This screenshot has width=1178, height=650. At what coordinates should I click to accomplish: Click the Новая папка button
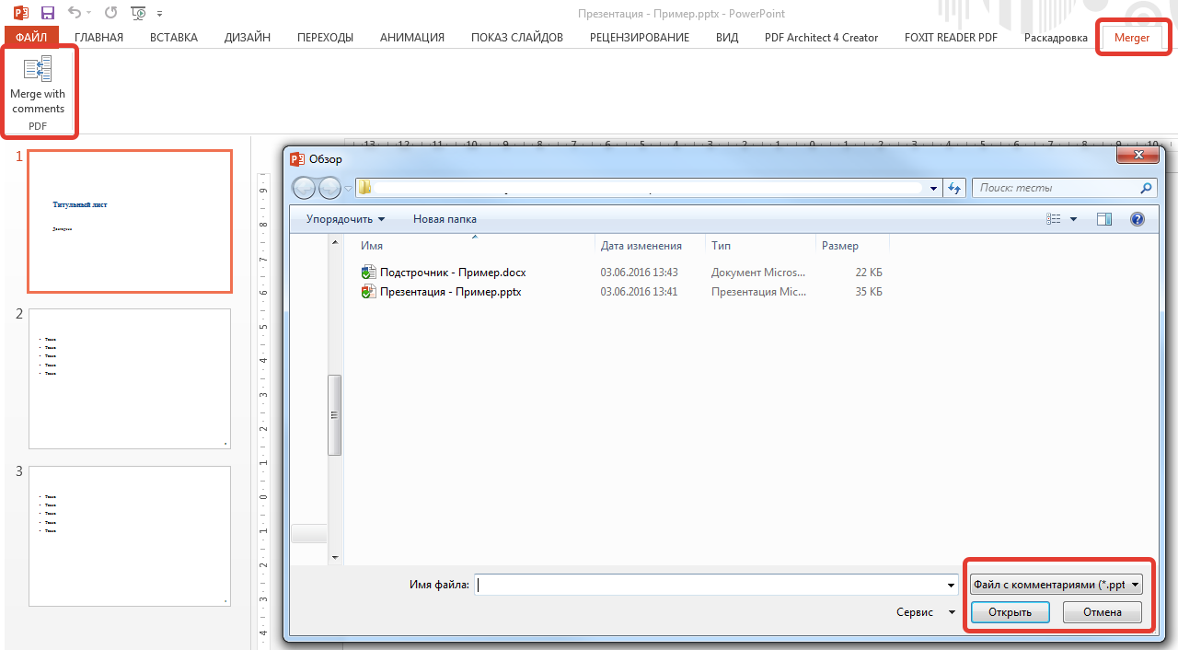pyautogui.click(x=445, y=219)
